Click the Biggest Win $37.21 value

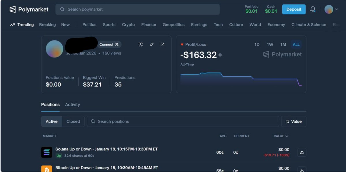pyautogui.click(x=92, y=85)
